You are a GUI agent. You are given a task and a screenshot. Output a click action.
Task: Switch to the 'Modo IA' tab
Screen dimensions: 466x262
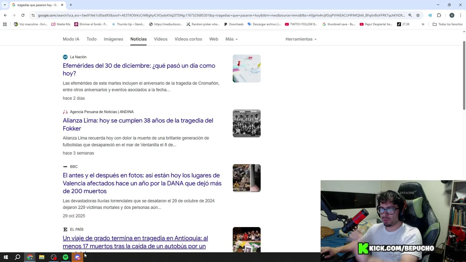pyautogui.click(x=71, y=39)
